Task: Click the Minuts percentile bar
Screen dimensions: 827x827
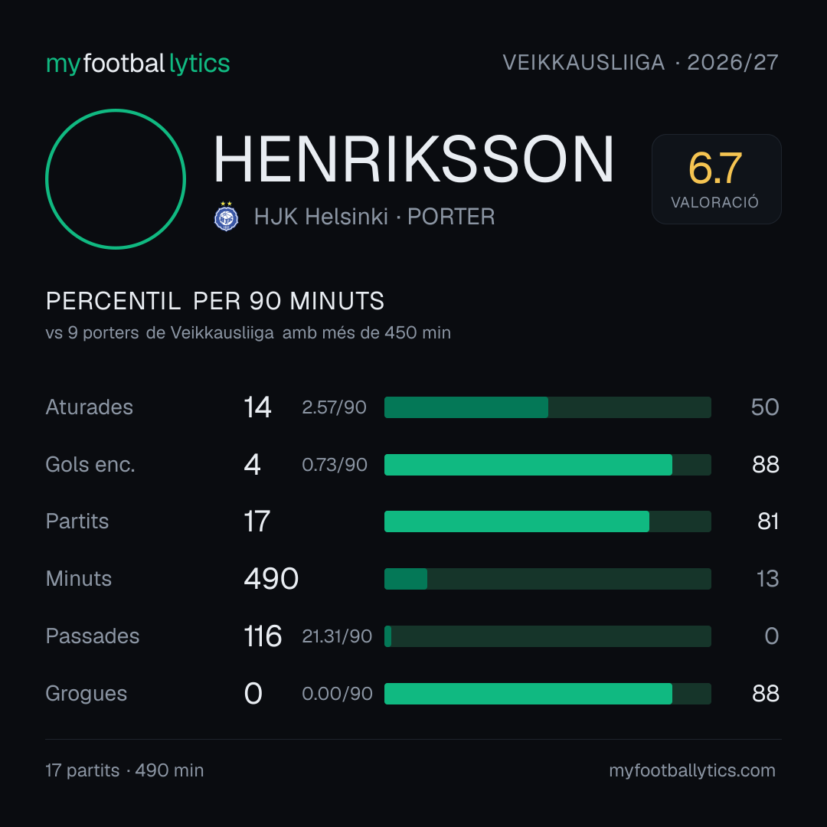Action: click(x=548, y=579)
